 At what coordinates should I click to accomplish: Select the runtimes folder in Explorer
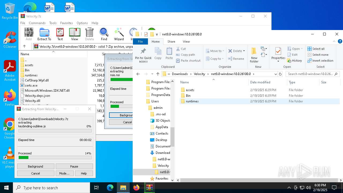pyautogui.click(x=192, y=101)
